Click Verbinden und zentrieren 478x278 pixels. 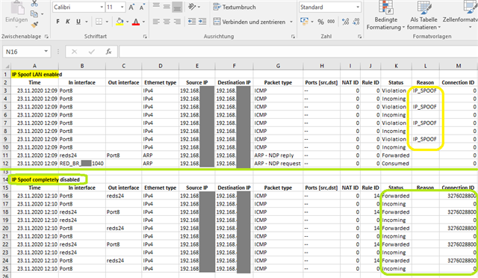tap(249, 22)
